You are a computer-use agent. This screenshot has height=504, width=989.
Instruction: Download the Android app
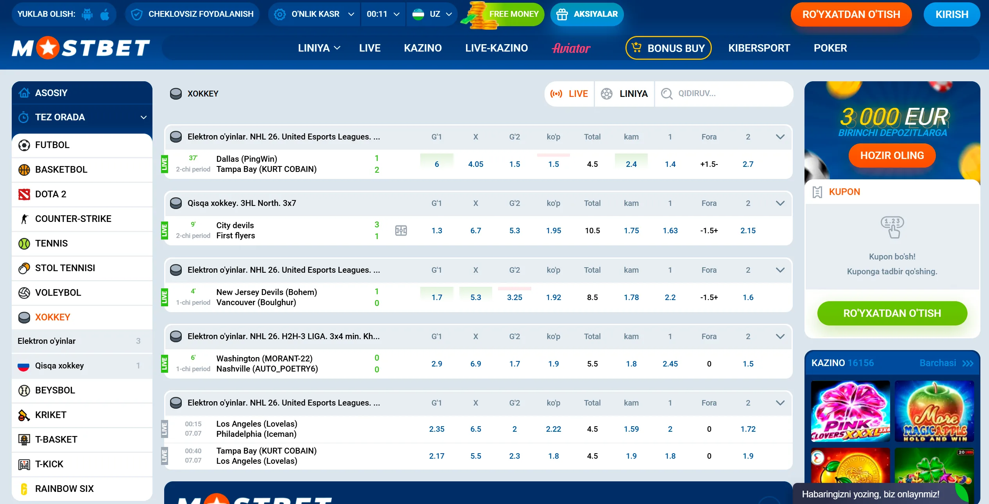point(87,14)
